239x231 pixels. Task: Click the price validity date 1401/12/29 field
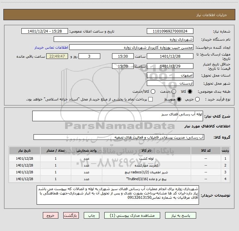tap(170, 66)
